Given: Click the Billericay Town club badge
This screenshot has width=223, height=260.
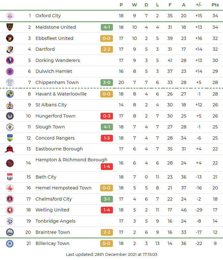Looking at the screenshot, I should pos(10,243).
